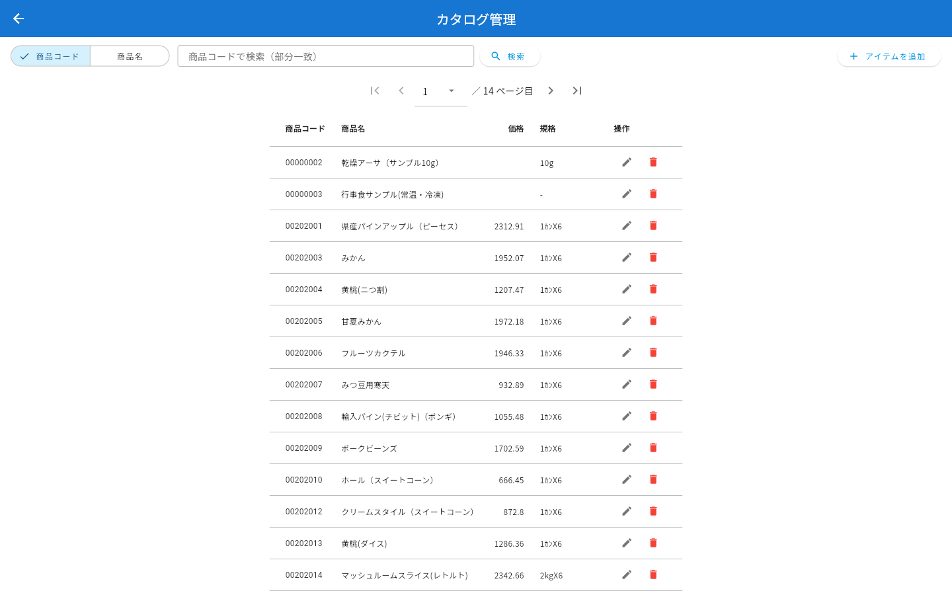Viewport: 952px width, 595px height.
Task: Click product code 00202006
Action: pos(304,353)
